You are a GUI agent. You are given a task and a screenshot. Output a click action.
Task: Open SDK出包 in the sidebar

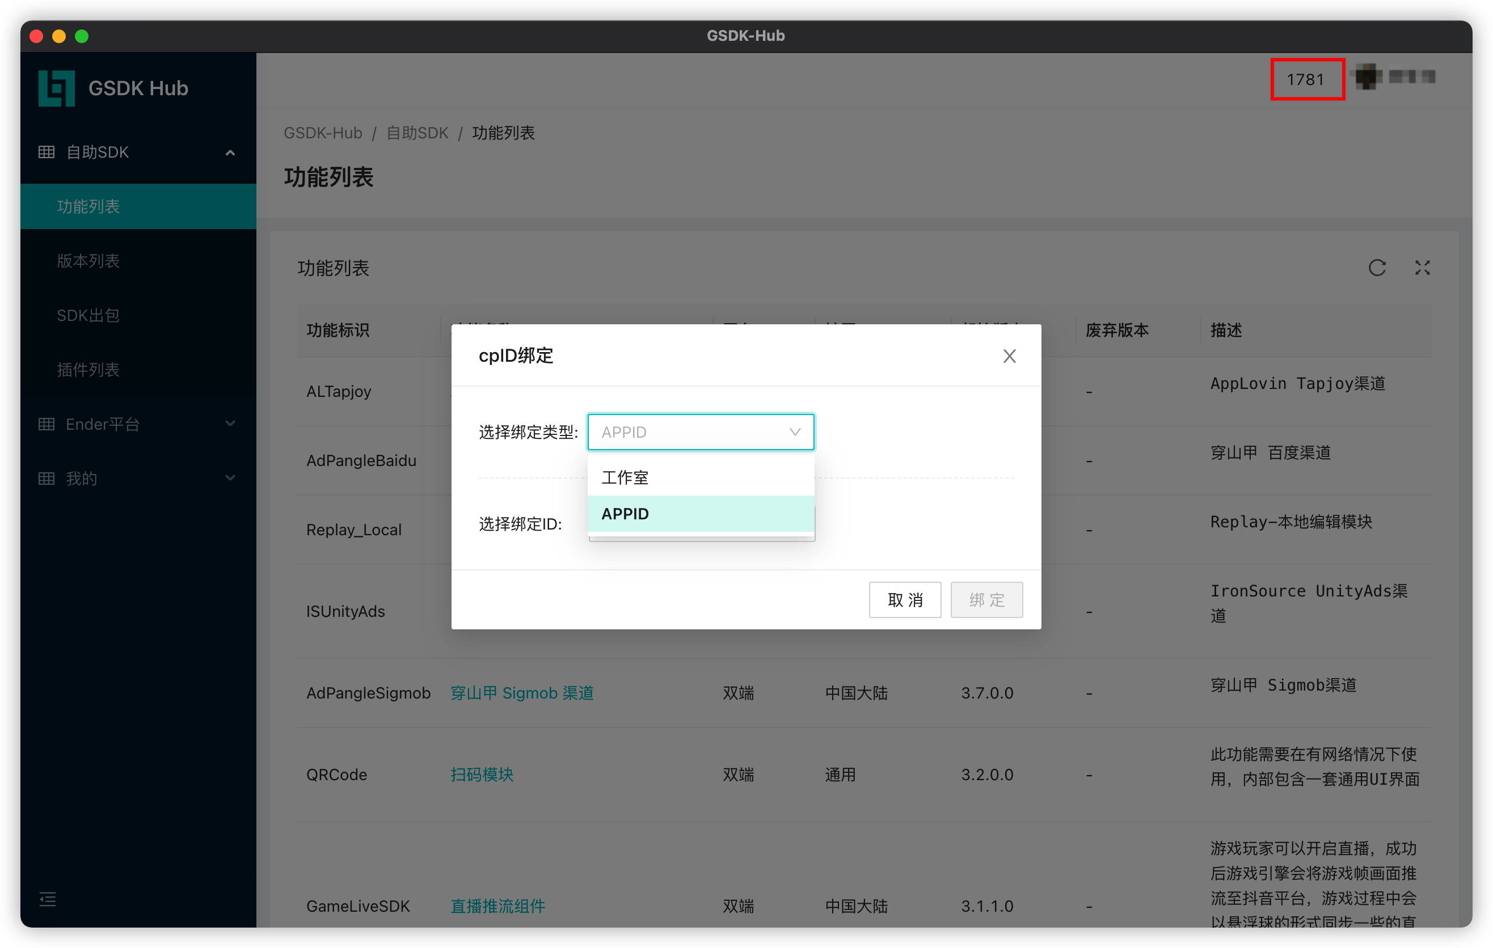click(138, 315)
